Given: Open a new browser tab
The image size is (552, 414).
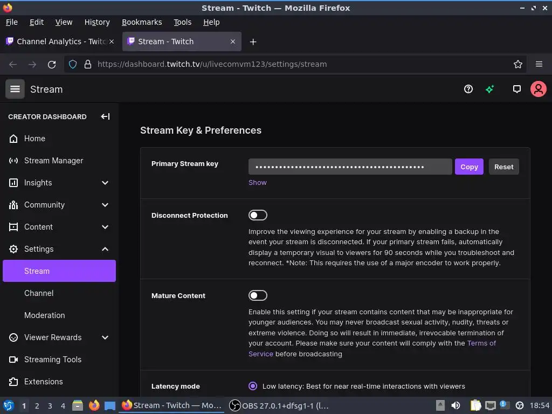Looking at the screenshot, I should click(253, 42).
